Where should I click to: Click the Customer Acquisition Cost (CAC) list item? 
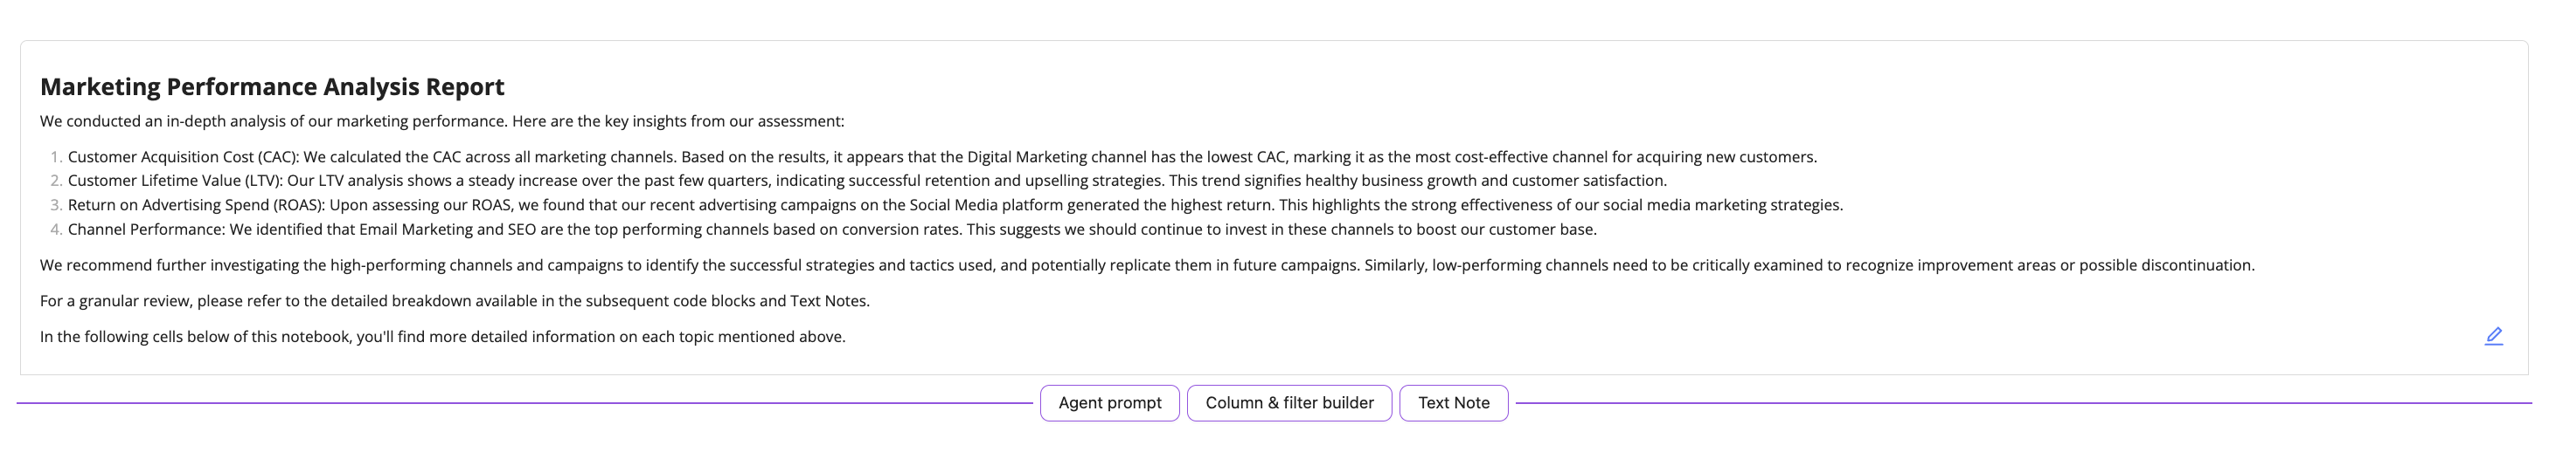pos(941,156)
